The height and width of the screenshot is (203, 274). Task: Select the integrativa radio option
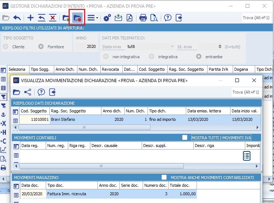tap(152, 57)
